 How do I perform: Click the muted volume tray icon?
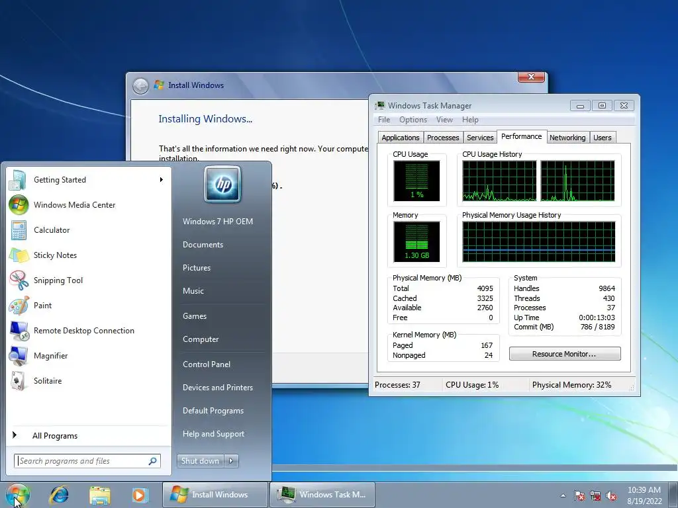[611, 495]
